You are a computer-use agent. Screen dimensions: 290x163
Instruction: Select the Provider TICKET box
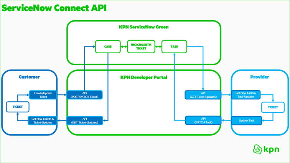tap(273, 107)
